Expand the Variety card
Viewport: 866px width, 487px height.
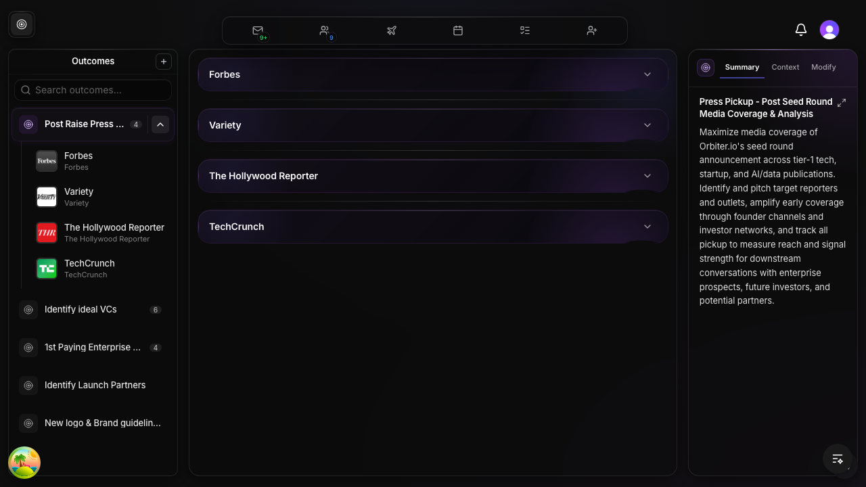(x=647, y=125)
